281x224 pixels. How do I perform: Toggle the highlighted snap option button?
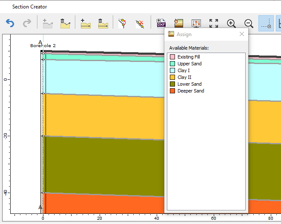266,23
